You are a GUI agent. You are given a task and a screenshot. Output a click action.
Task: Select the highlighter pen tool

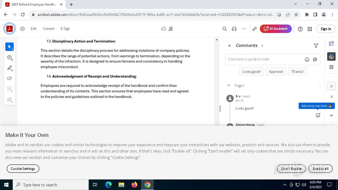[10, 68]
